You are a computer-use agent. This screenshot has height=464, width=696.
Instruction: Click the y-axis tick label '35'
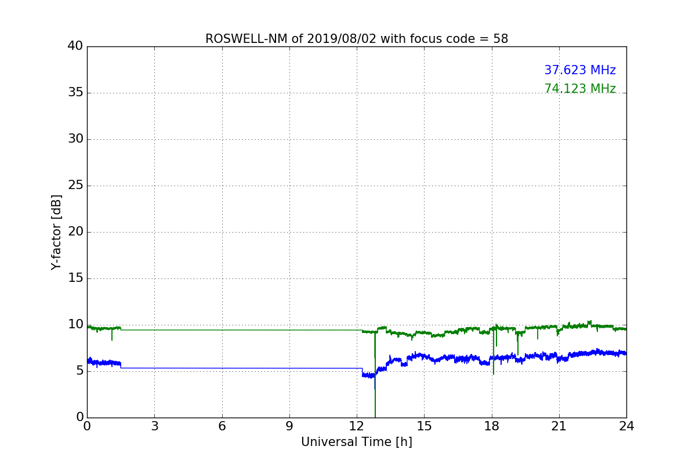click(75, 92)
